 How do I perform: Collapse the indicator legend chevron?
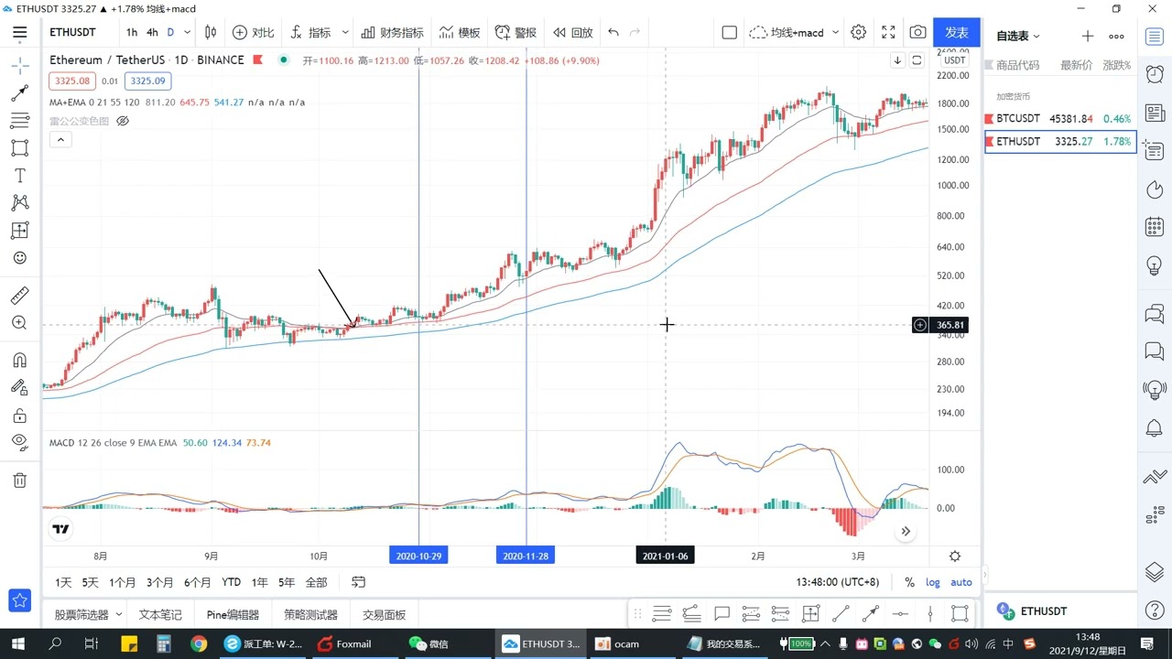60,140
